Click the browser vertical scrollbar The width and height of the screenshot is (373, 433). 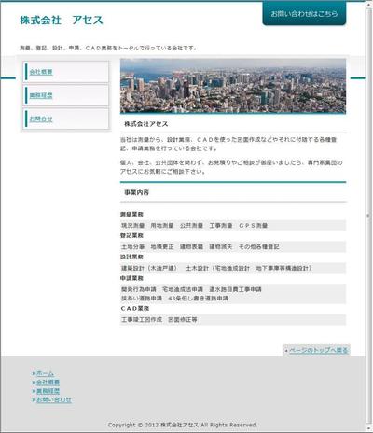368,216
